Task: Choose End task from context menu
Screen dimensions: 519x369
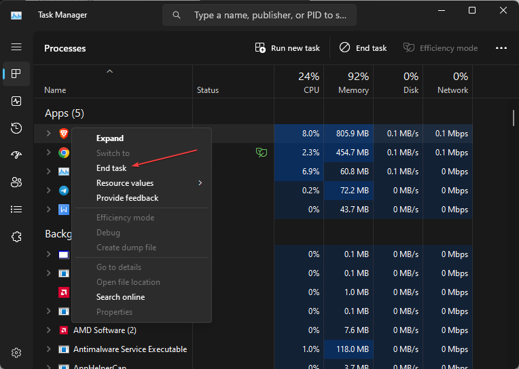Action: tap(111, 168)
